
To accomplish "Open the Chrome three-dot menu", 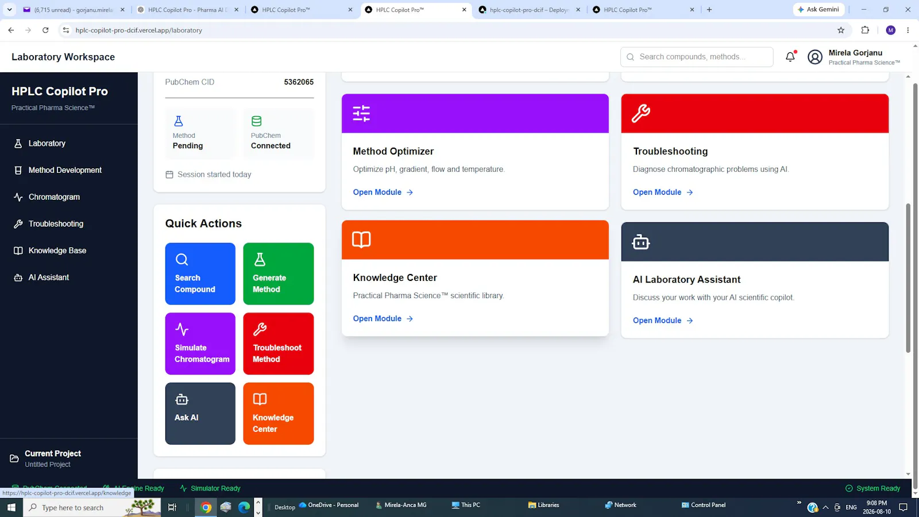I will [x=908, y=30].
